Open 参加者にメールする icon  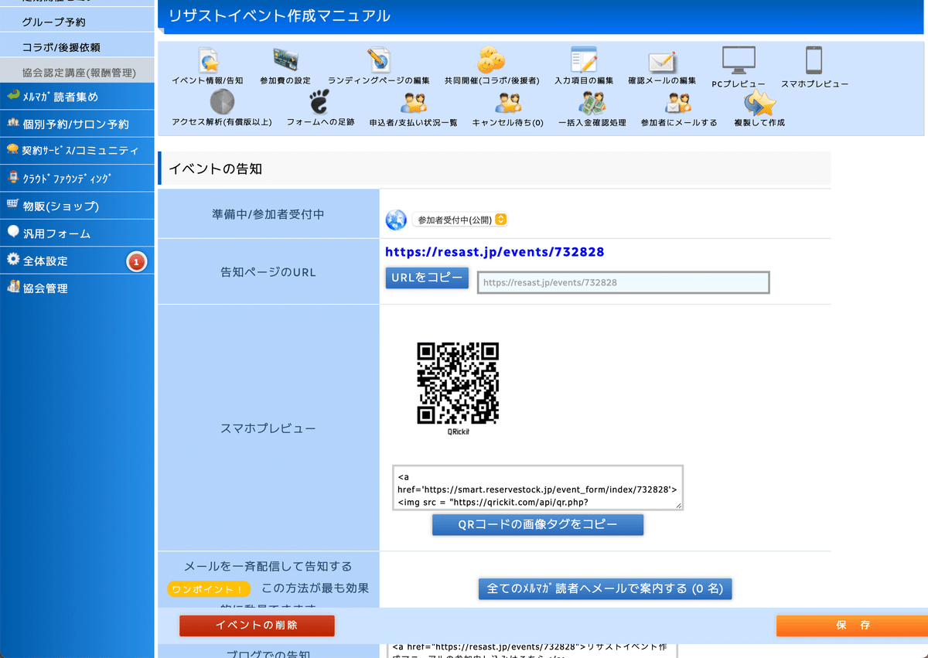678,103
